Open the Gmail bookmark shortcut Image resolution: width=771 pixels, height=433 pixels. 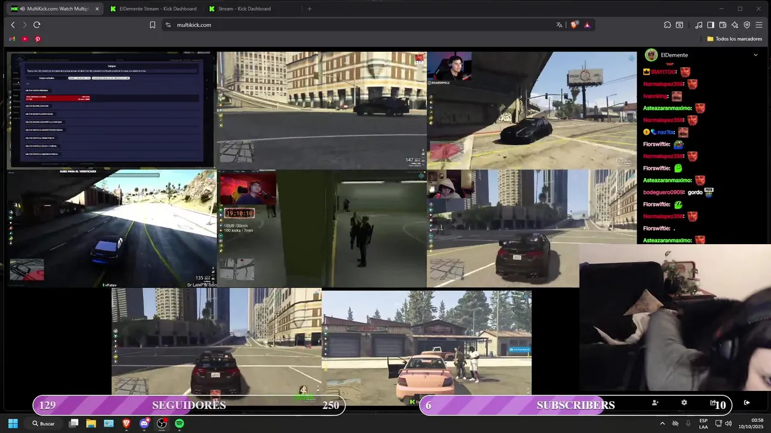click(12, 39)
